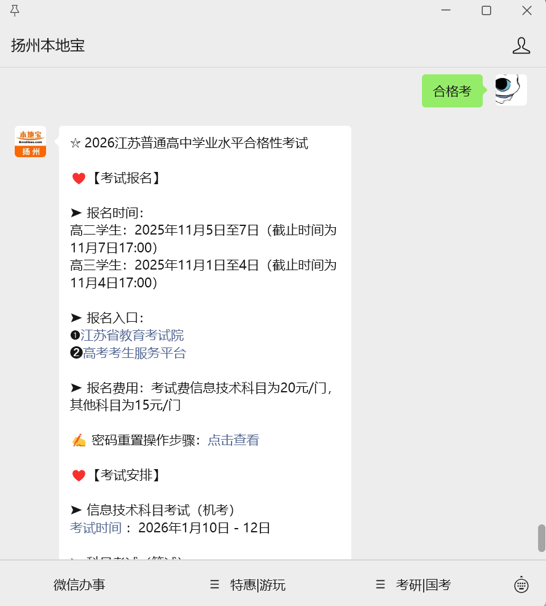Click the green 合格考 message bubble
The image size is (546, 606).
point(452,90)
